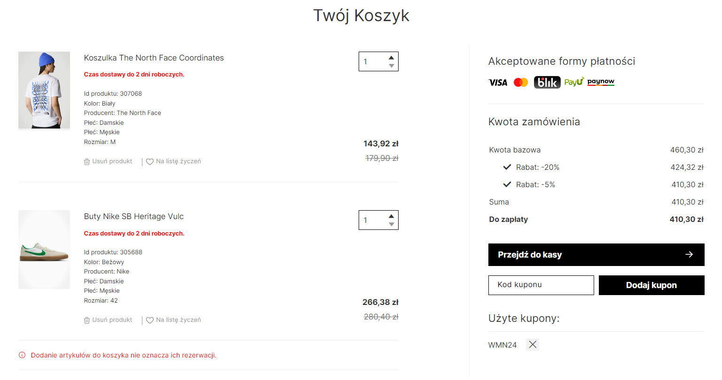The width and height of the screenshot is (722, 380).
Task: Increase quantity of Nike SB Heritage Vulc
Action: tap(391, 216)
